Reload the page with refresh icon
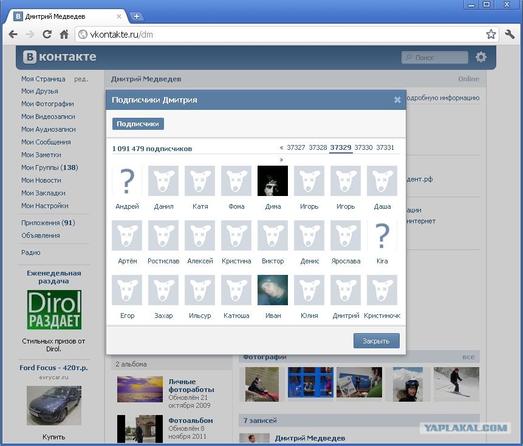Image resolution: width=523 pixels, height=446 pixels. [47, 34]
